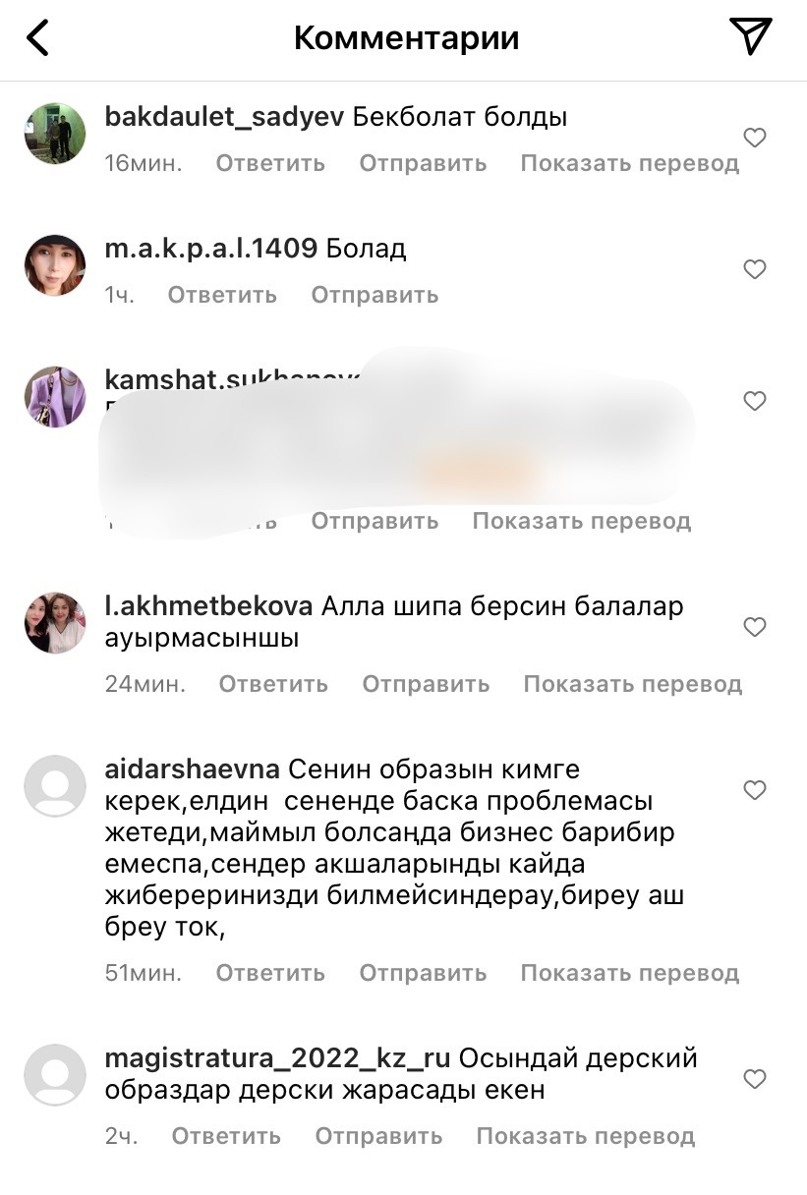The width and height of the screenshot is (807, 1195).
Task: Tap heart next to aidarshaevna's comment
Action: 754,790
